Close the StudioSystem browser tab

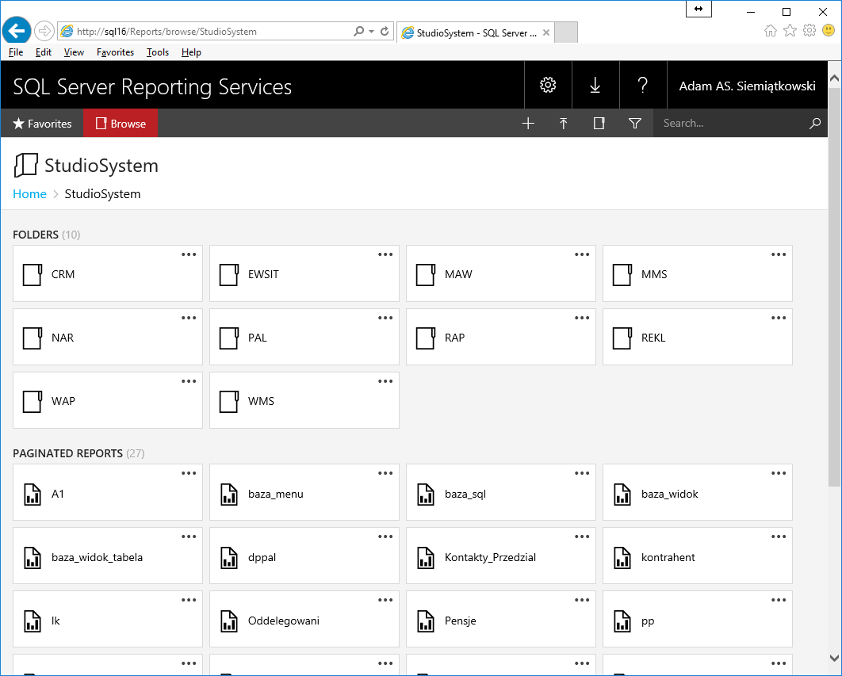546,32
